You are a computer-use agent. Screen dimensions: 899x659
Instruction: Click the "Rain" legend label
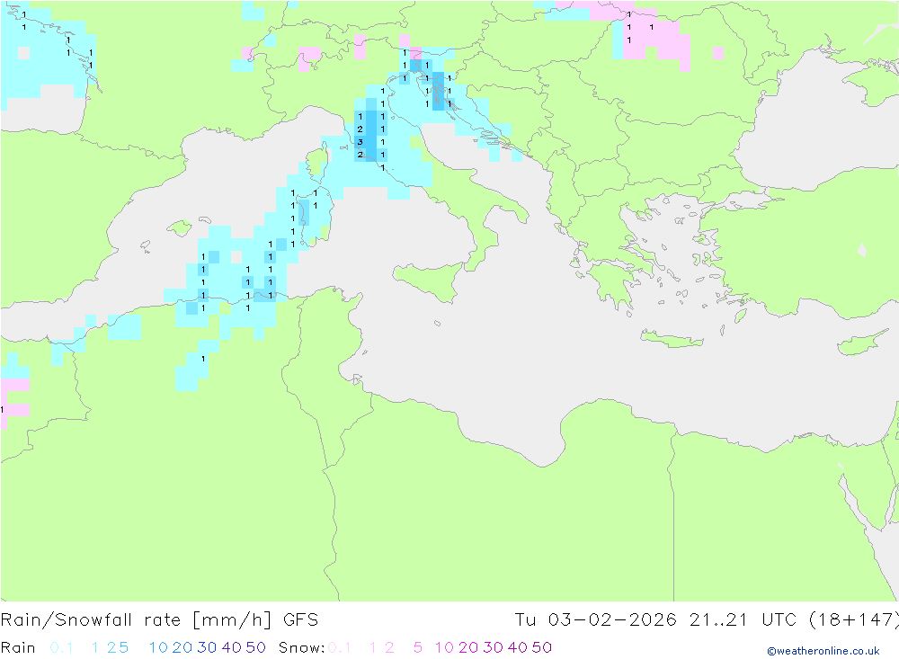coord(18,647)
